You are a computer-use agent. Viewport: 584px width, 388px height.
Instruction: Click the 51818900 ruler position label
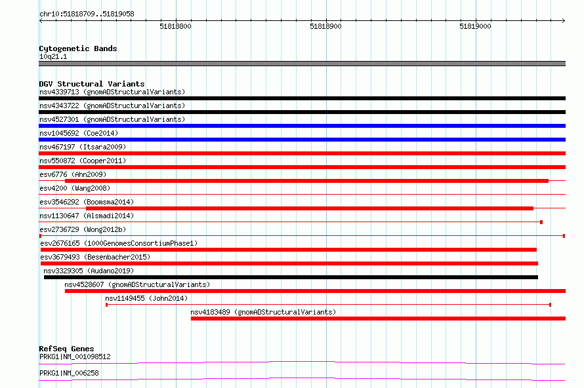(x=325, y=26)
